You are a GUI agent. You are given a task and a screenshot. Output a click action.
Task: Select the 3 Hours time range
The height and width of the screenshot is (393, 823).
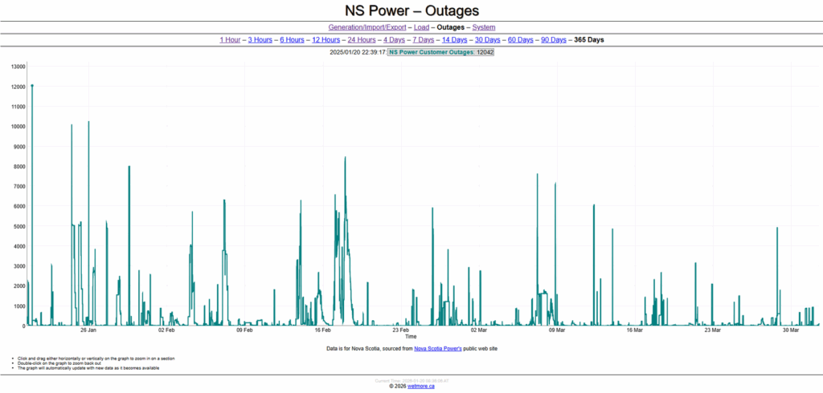260,39
